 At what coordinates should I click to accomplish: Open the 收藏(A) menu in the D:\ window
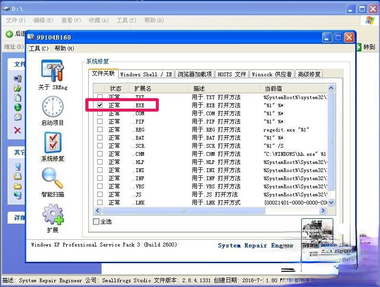coord(99,20)
